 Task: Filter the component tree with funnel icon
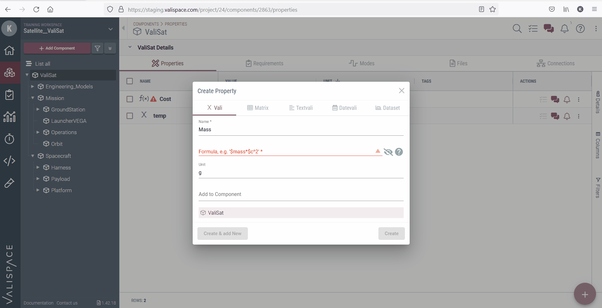click(x=97, y=48)
